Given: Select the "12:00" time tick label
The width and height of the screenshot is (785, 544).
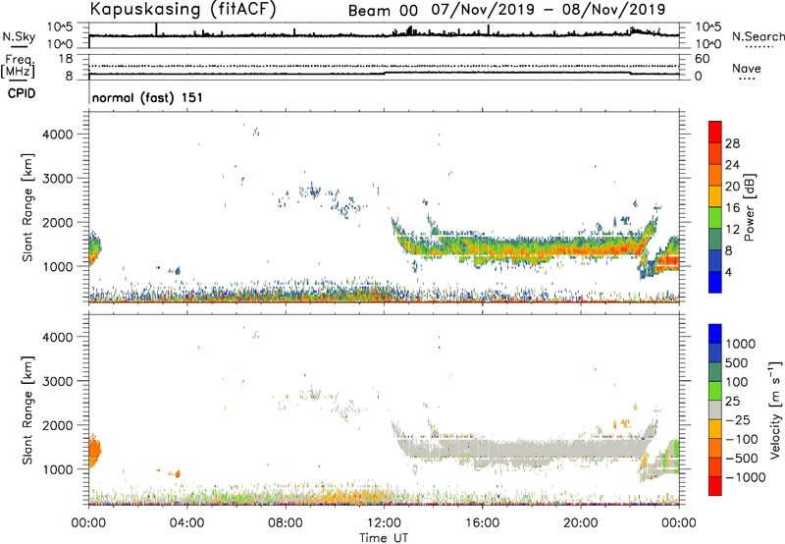Looking at the screenshot, I should (384, 523).
